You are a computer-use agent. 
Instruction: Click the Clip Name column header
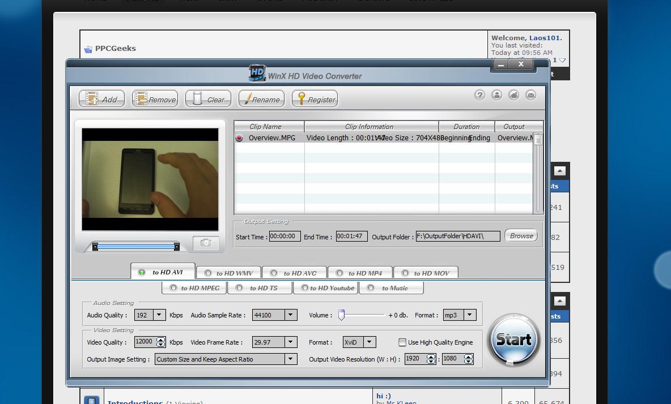coord(269,126)
